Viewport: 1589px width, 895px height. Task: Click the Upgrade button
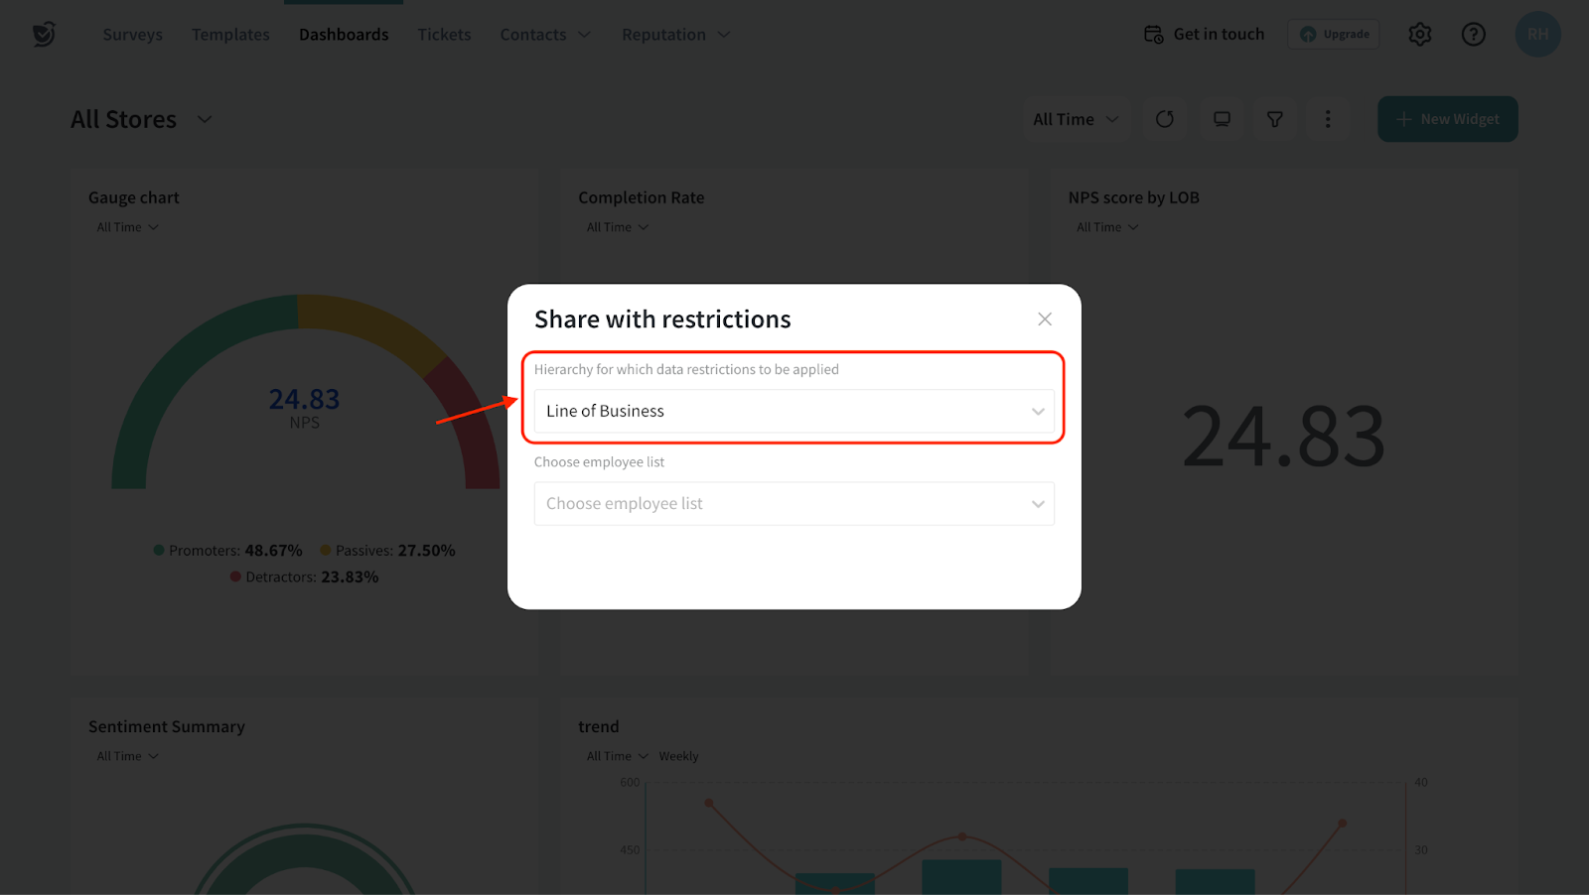1334,35
